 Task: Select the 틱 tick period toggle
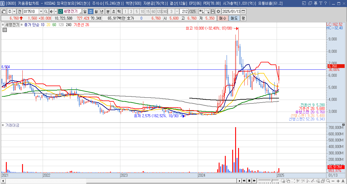119,11
